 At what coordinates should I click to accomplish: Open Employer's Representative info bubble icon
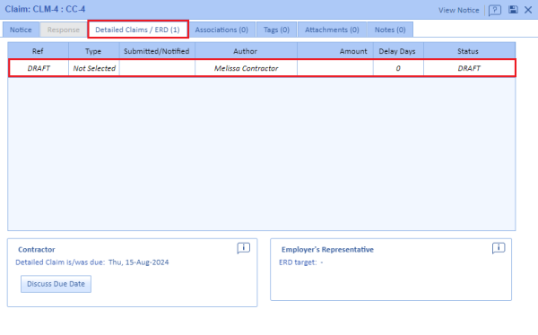[499, 247]
